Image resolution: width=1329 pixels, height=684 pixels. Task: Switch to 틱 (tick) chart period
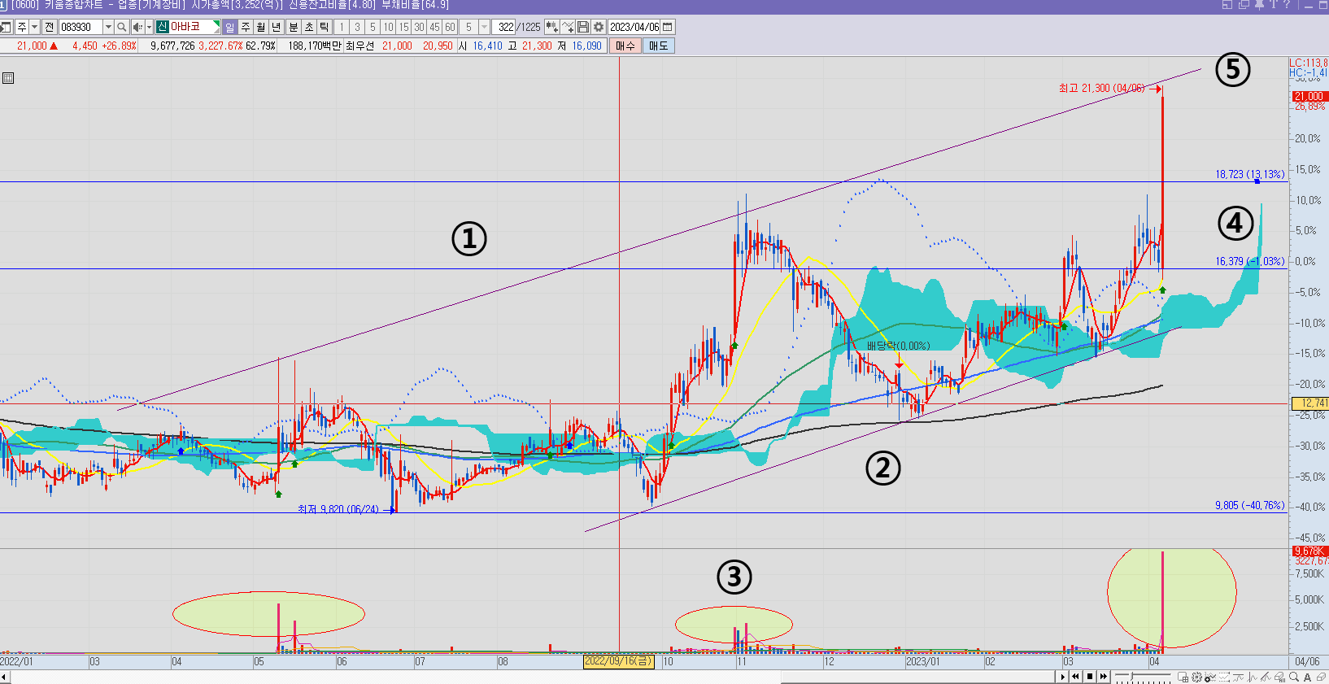click(x=325, y=27)
